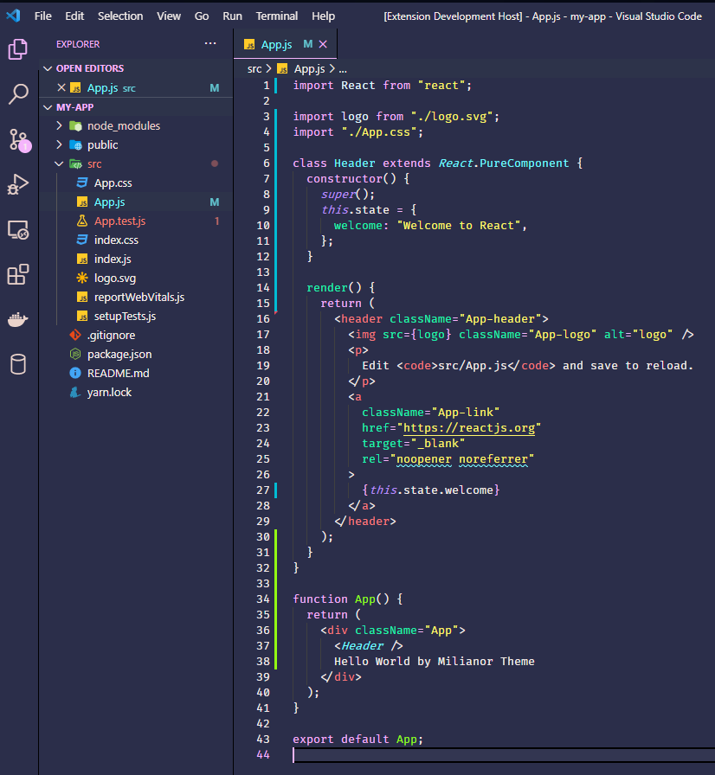The height and width of the screenshot is (775, 715).
Task: Open the View menu
Action: point(169,16)
